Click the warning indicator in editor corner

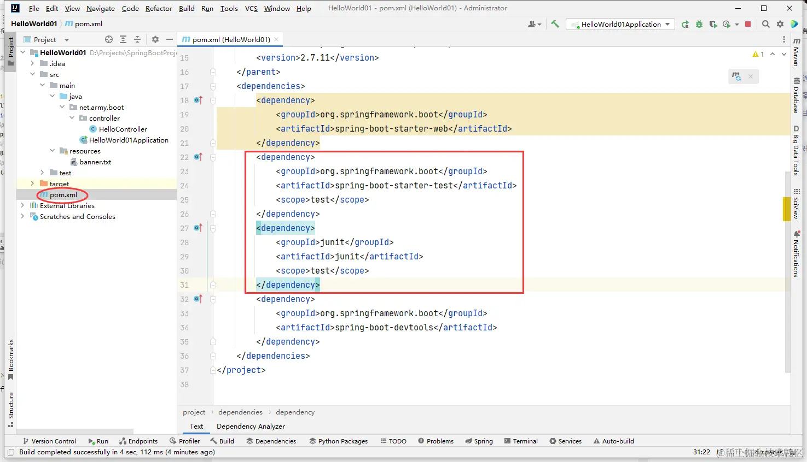pyautogui.click(x=758, y=54)
